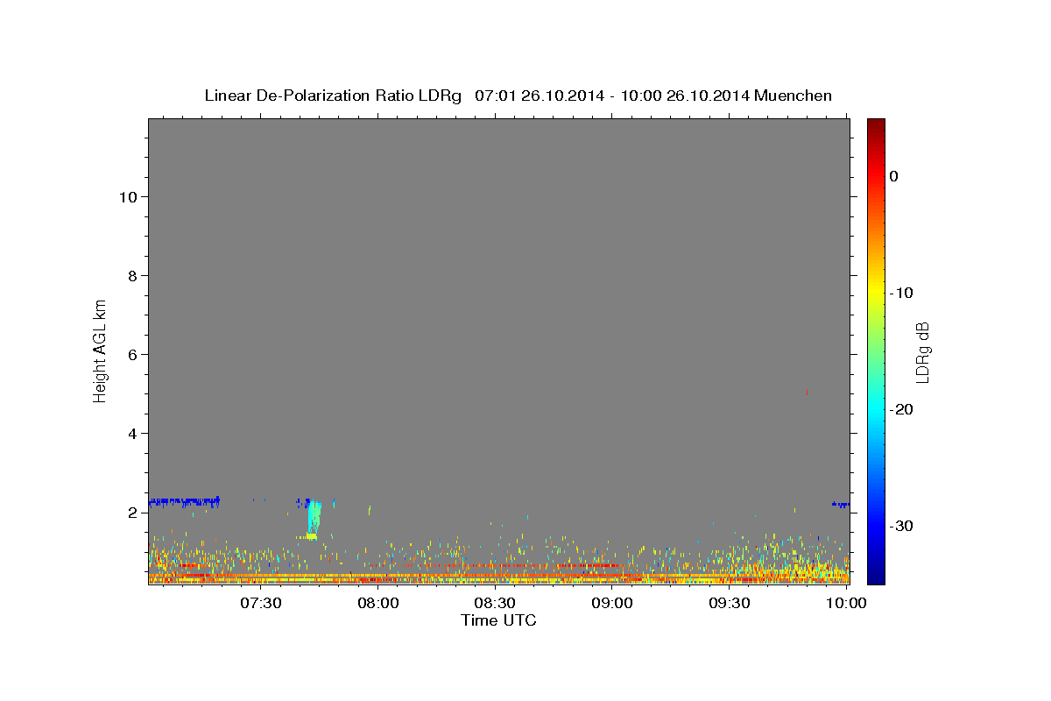Click the 07:30 time tick label

coord(261,603)
